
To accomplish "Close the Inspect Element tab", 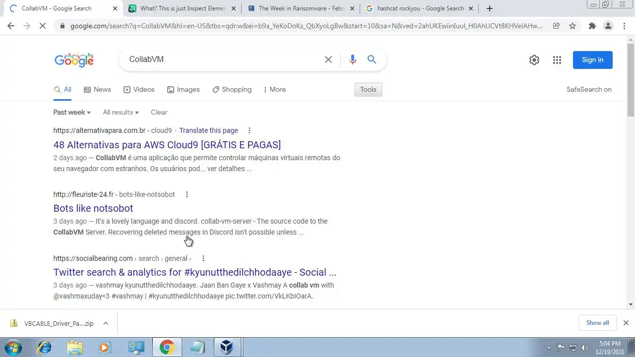I will 233,8.
